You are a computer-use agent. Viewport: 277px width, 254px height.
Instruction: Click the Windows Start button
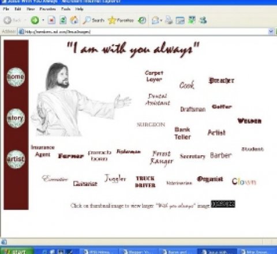click(17, 251)
